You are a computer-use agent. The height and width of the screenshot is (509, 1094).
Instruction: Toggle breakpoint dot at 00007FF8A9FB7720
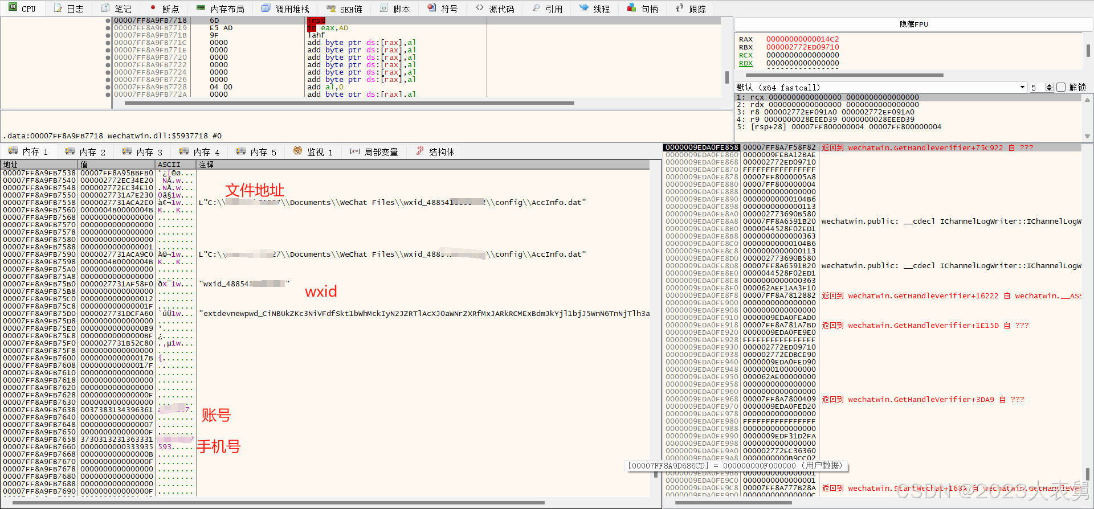click(x=108, y=58)
